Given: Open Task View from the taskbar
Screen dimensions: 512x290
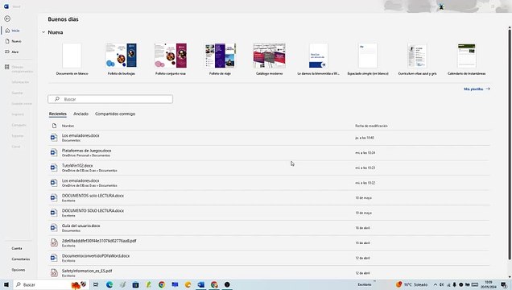Looking at the screenshot, I should point(96,285).
